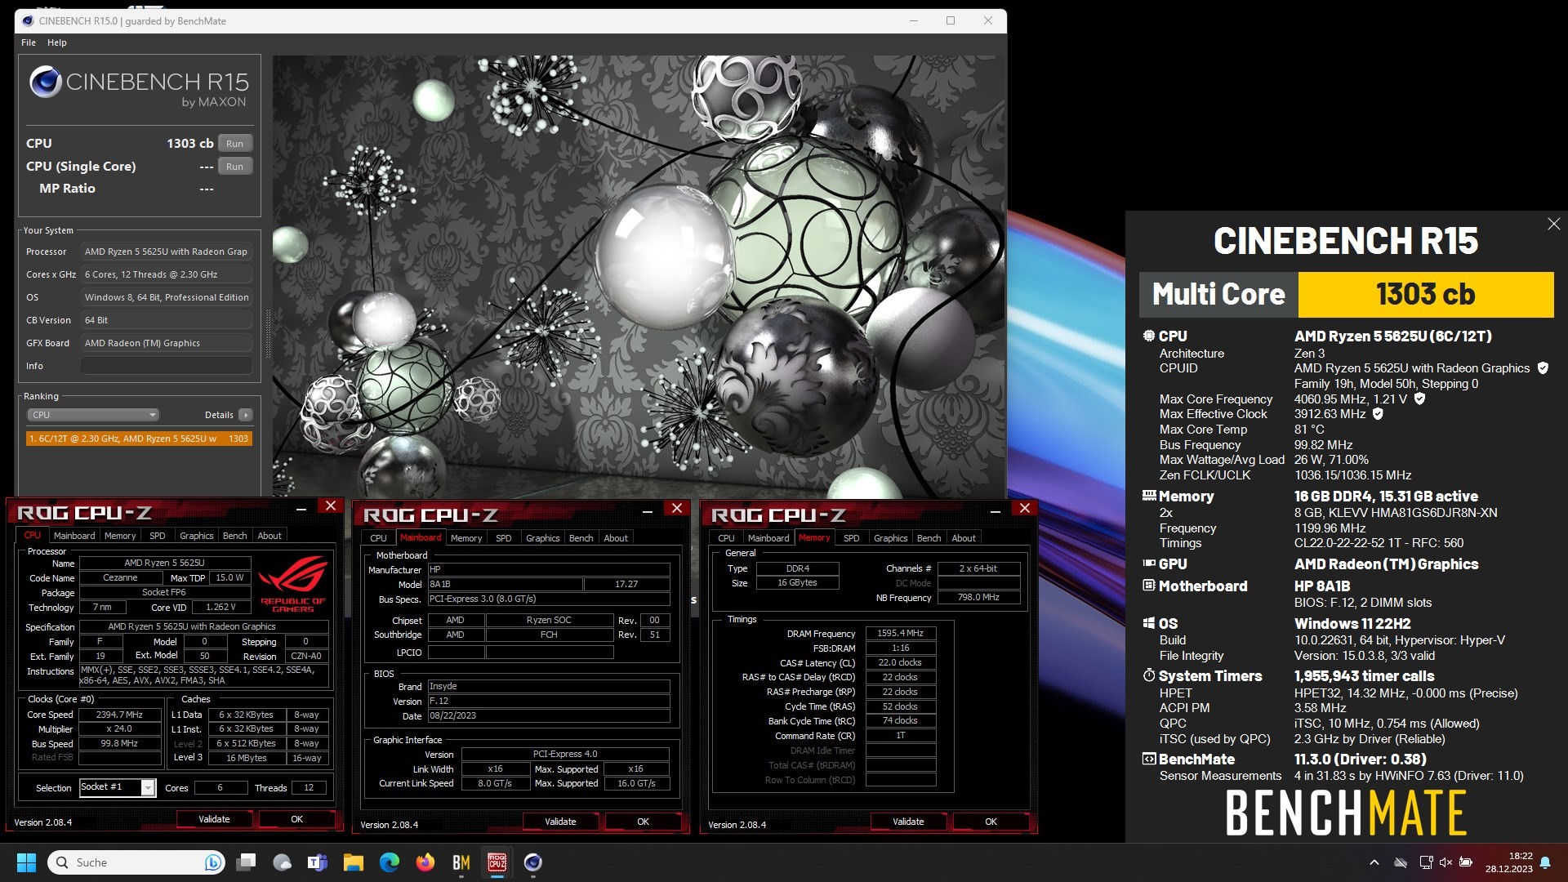
Task: Switch to BenchMate taskbar icon
Action: pos(461,862)
